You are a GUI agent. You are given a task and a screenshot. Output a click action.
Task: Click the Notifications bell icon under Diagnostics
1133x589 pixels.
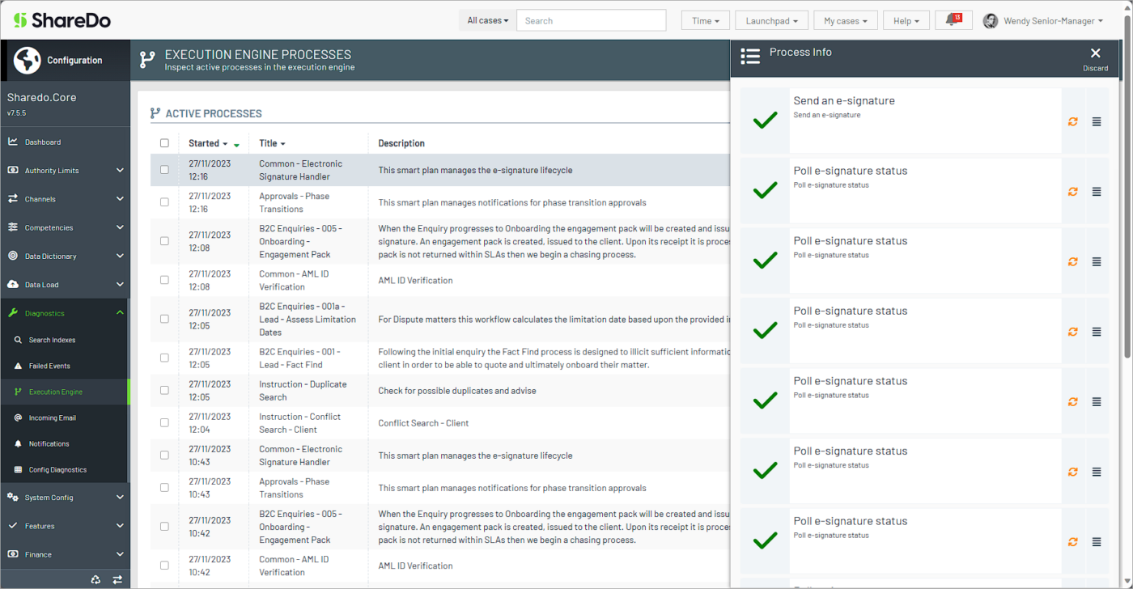pyautogui.click(x=19, y=443)
